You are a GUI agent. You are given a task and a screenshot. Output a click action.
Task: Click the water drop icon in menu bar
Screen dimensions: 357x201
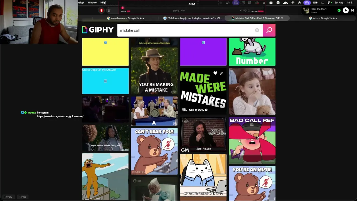pyautogui.click(x=264, y=3)
